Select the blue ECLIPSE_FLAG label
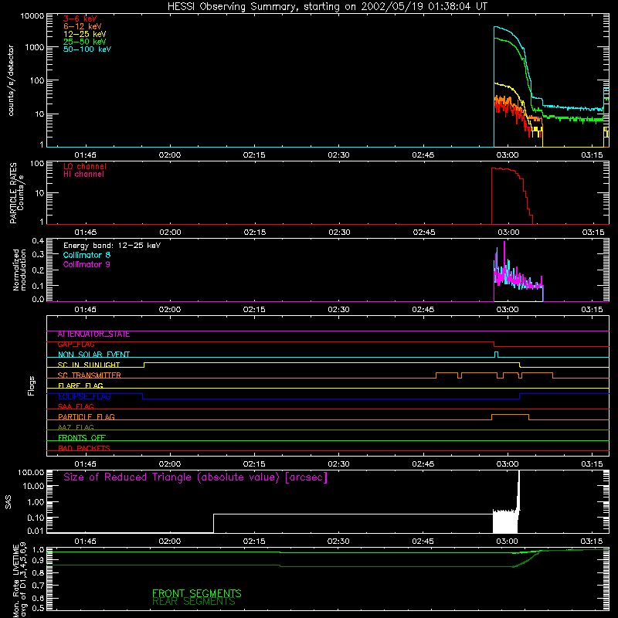The height and width of the screenshot is (618, 618). click(x=84, y=396)
